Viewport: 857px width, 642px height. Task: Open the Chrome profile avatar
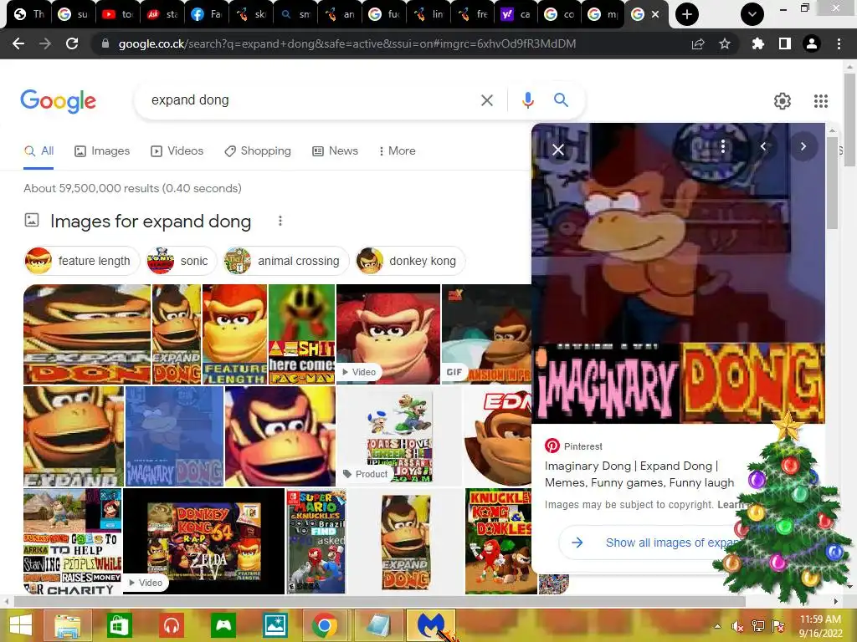812,43
